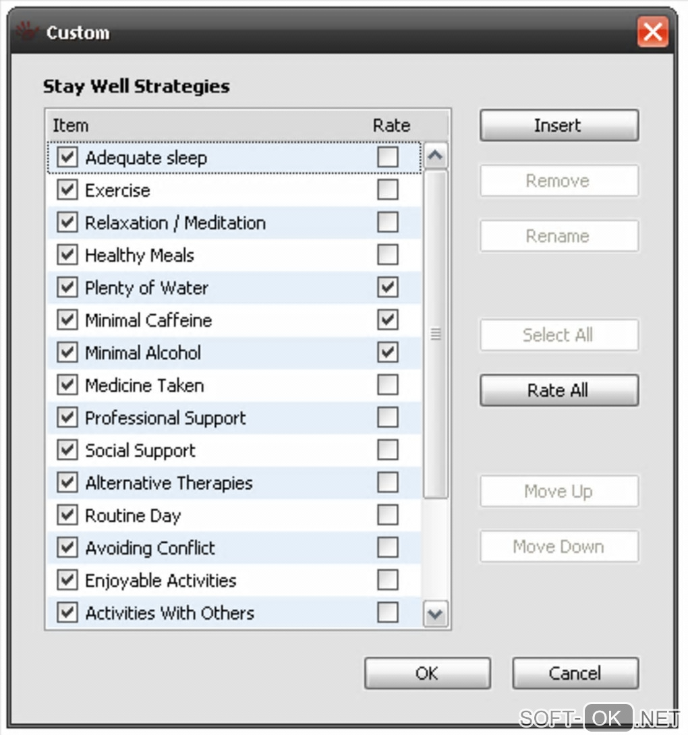The width and height of the screenshot is (688, 735).
Task: Confirm the dialog with OK
Action: click(x=427, y=673)
